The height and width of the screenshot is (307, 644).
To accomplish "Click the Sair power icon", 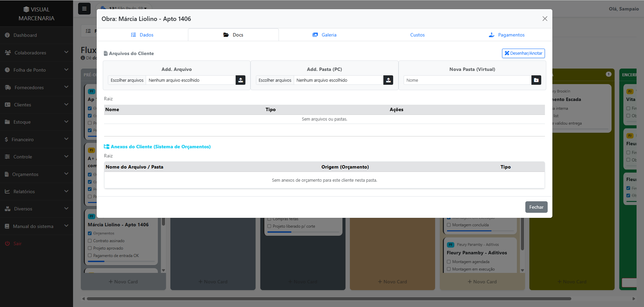I will 7,244.
